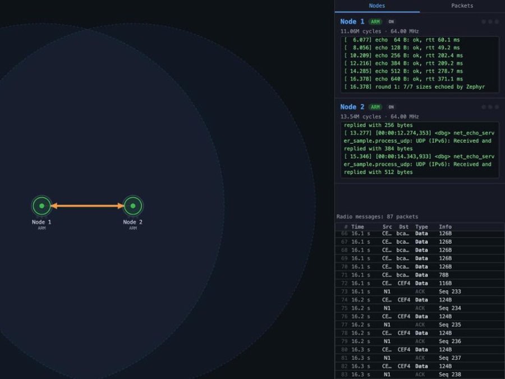Sort packets by the Type column header

[421, 227]
